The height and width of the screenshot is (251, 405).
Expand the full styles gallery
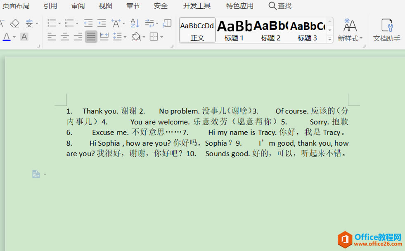[329, 39]
